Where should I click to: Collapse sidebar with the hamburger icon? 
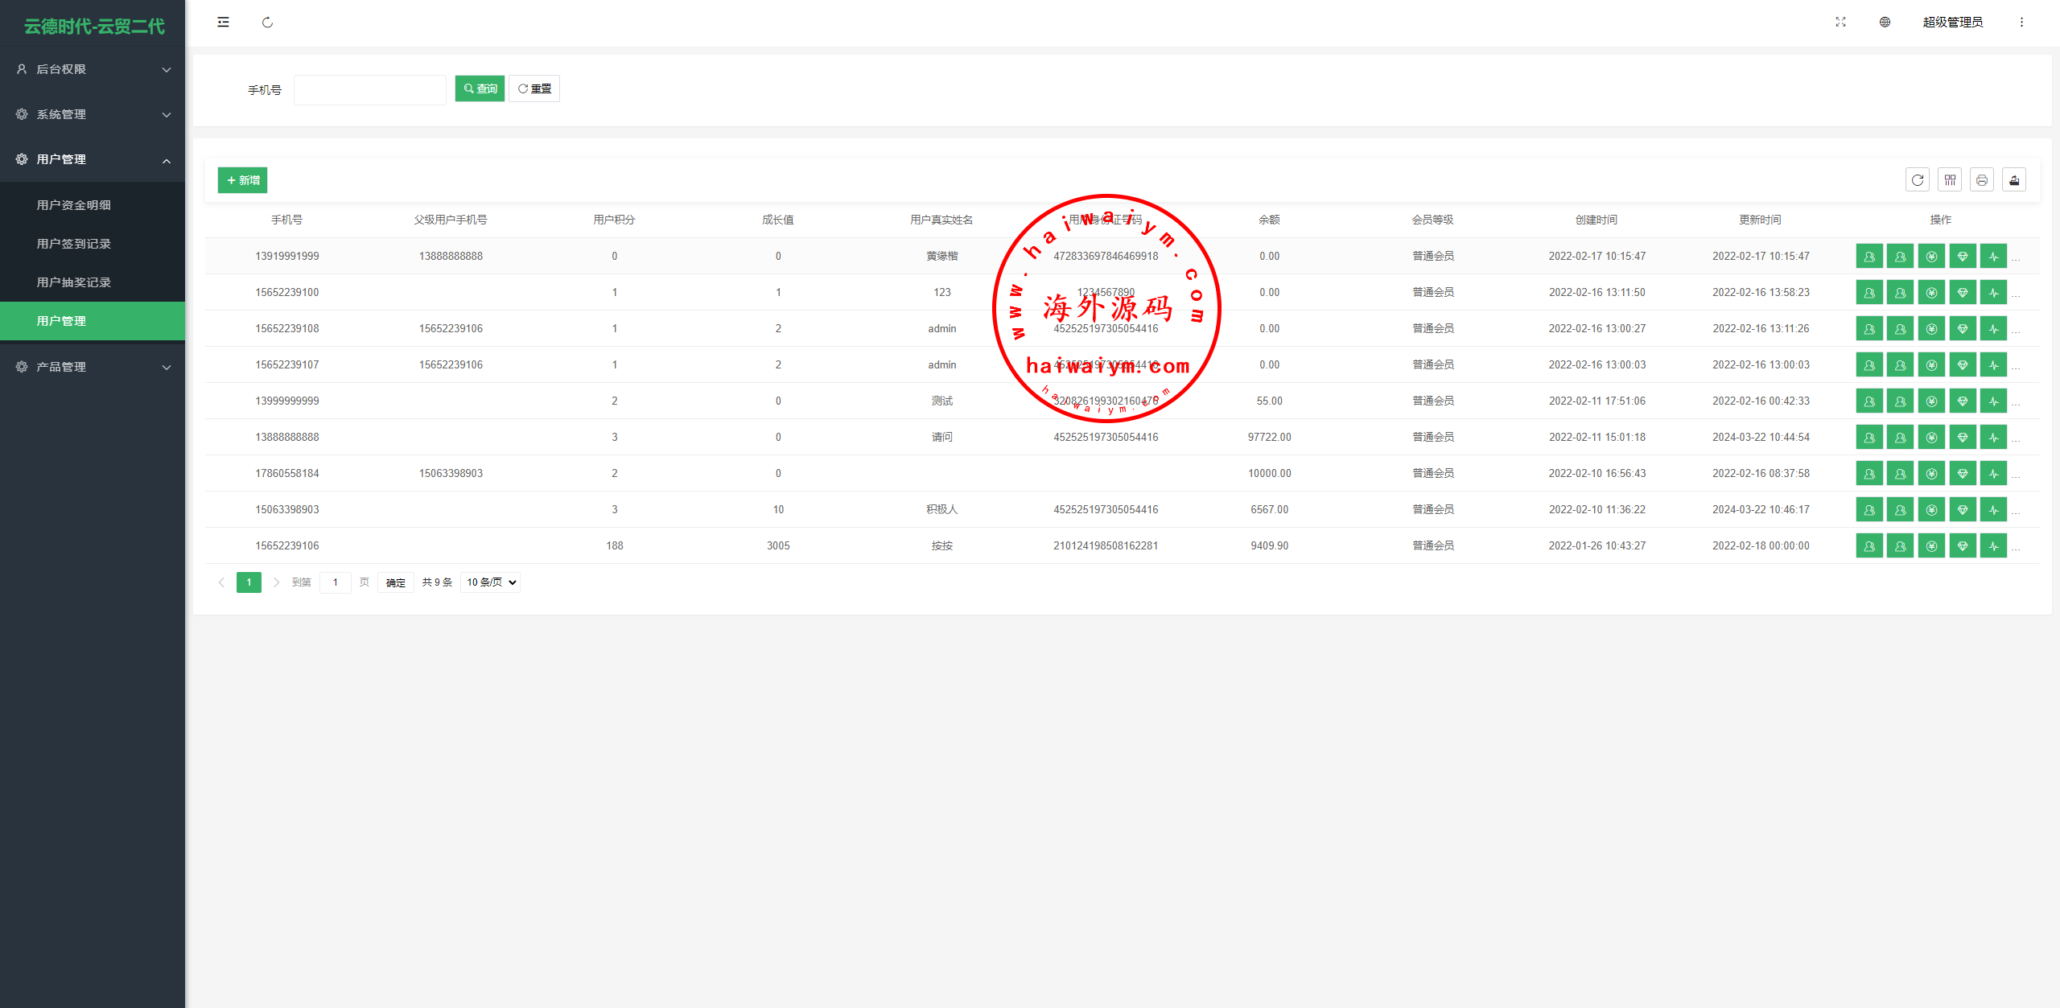pyautogui.click(x=223, y=23)
